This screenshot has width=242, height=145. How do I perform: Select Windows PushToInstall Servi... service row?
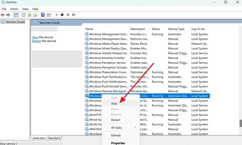pos(147,86)
